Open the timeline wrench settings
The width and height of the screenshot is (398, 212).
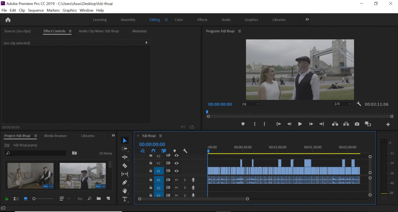coord(185,151)
